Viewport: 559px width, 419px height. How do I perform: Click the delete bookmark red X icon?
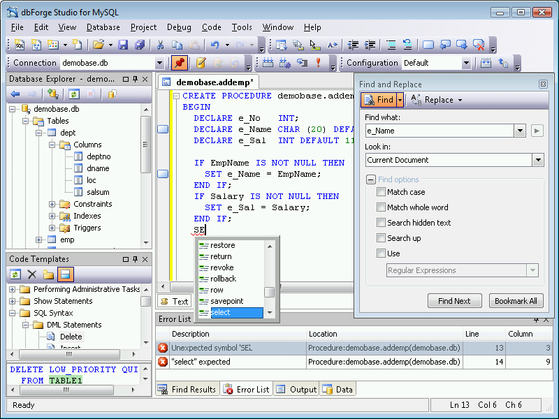(479, 45)
